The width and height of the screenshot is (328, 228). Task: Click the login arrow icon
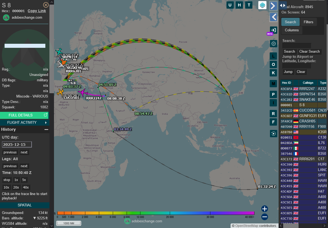tap(273, 30)
